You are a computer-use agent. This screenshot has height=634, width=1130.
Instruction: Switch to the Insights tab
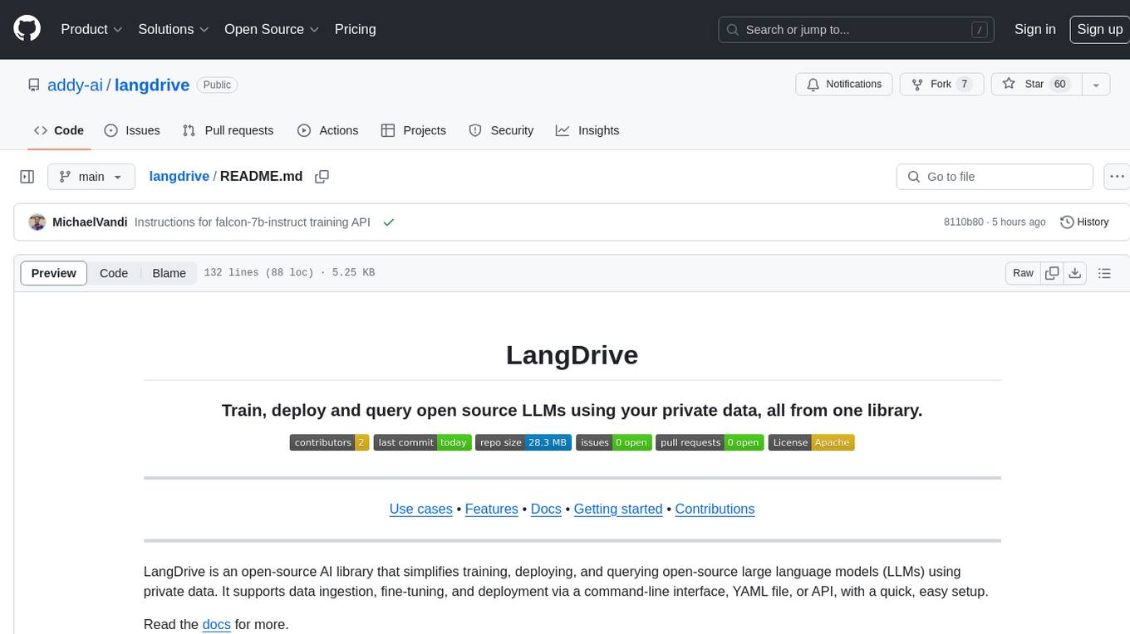point(587,130)
